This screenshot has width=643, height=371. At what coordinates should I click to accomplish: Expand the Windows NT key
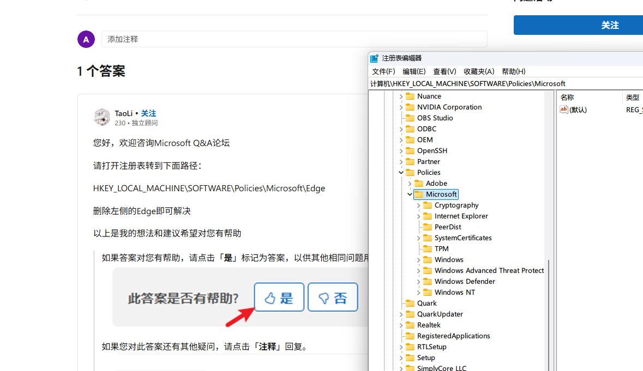pos(418,293)
